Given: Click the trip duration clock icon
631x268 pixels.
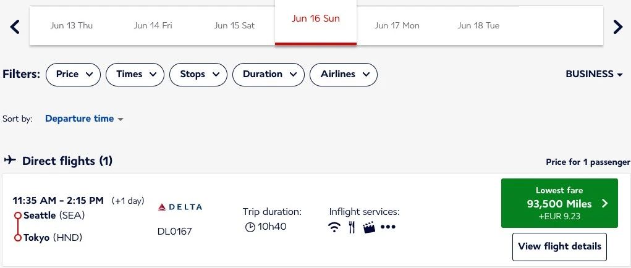Looking at the screenshot, I should tap(250, 227).
